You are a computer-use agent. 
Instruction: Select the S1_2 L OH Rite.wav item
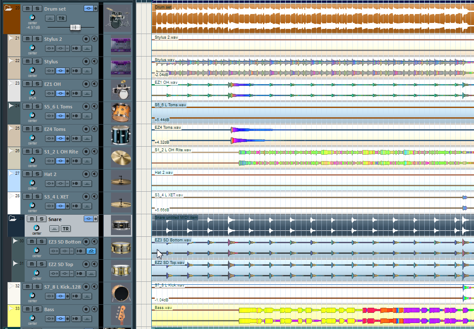[x=312, y=158]
